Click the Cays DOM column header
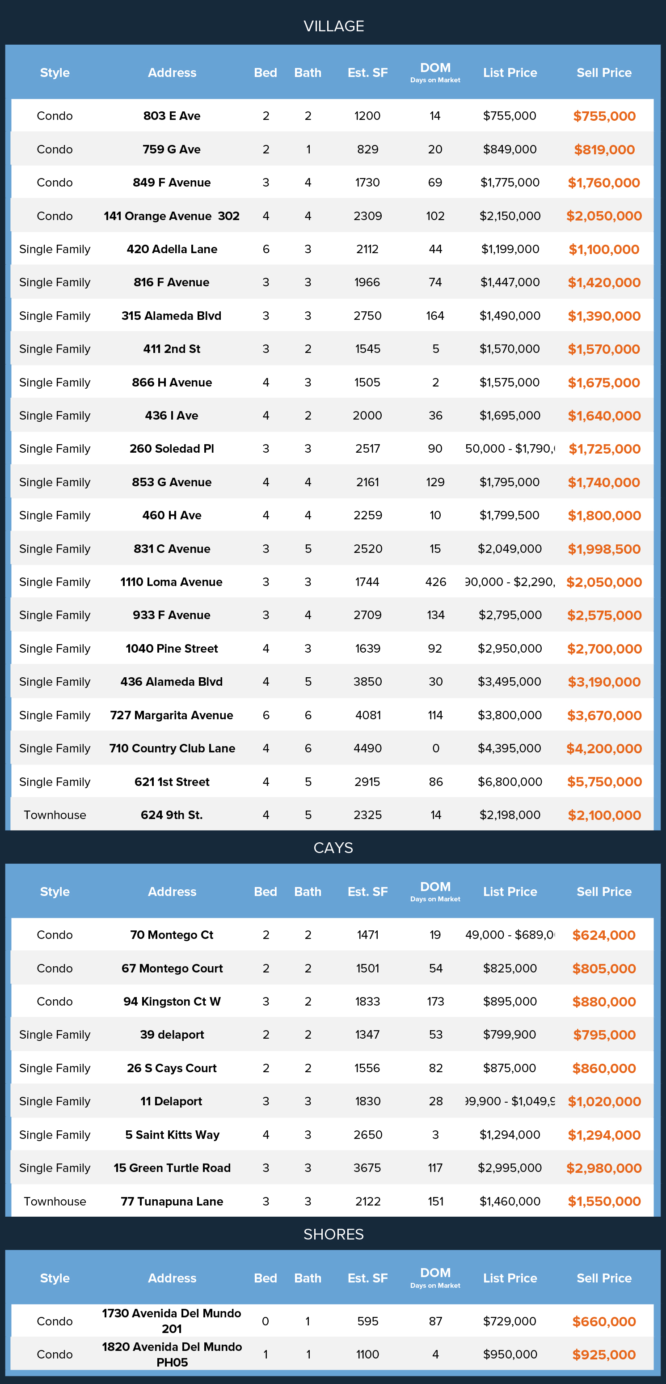666x1384 pixels. 435,892
